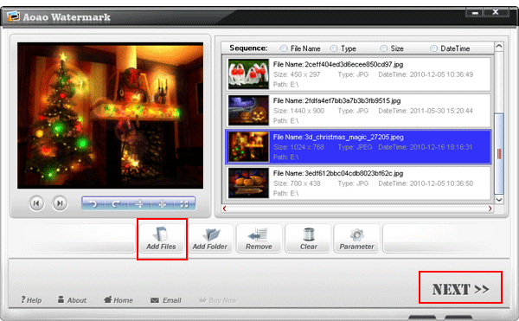Click the Add Files button
Image resolution: width=519 pixels, height=321 pixels.
tap(162, 238)
